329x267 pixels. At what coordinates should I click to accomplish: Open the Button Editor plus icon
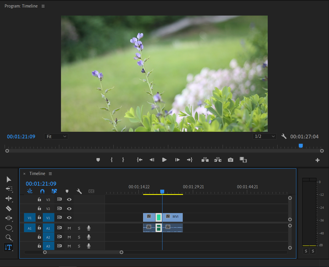(317, 160)
